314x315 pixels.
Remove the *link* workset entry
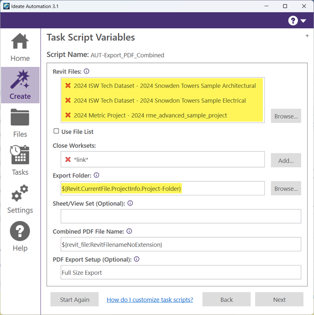[68, 160]
